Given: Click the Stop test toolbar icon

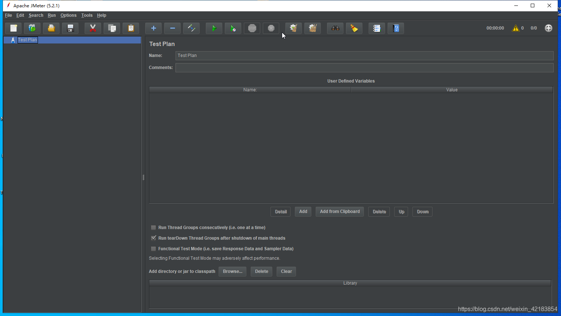Looking at the screenshot, I should 252,28.
